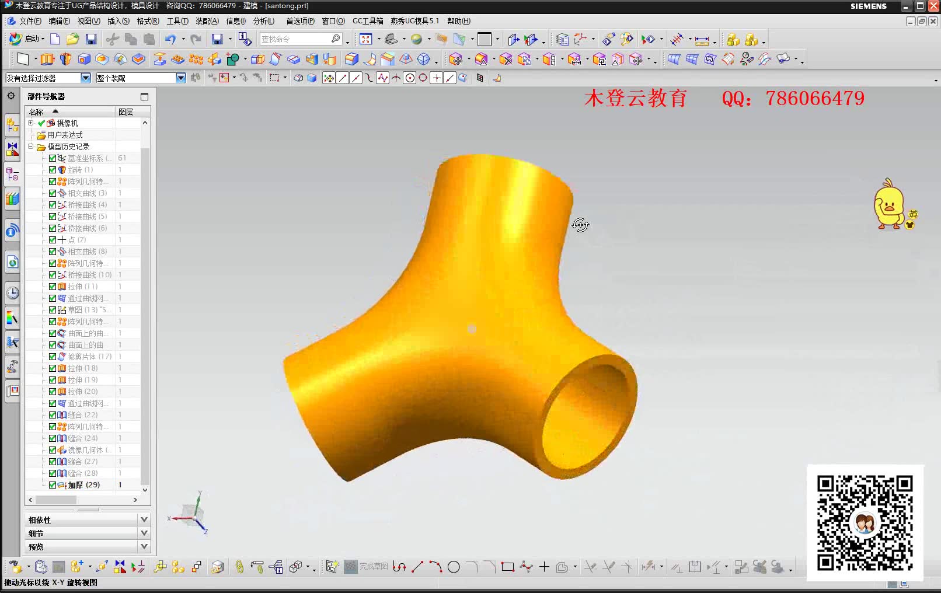941x593 pixels.
Task: Open the 分析(L) menu
Action: pyautogui.click(x=264, y=21)
